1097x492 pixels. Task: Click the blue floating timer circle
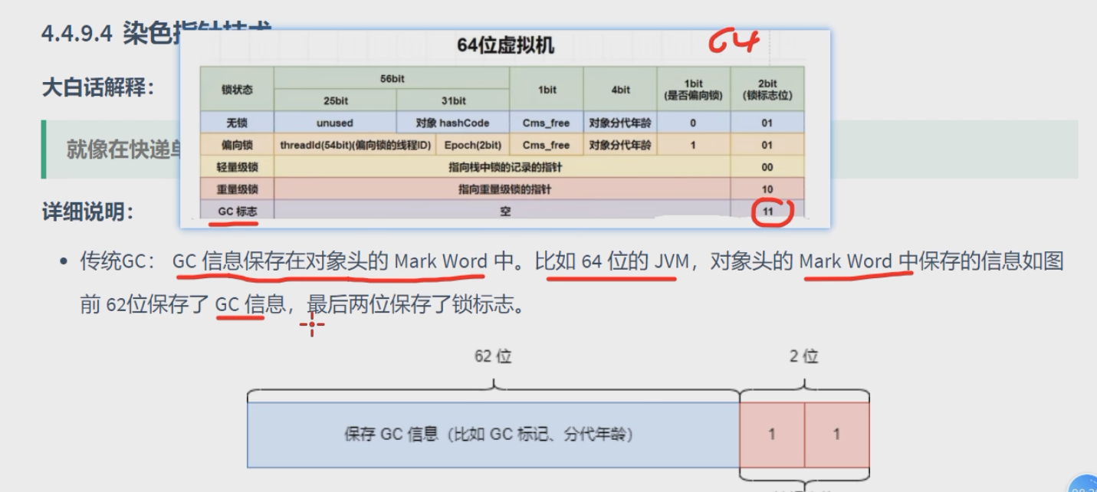tap(1085, 483)
